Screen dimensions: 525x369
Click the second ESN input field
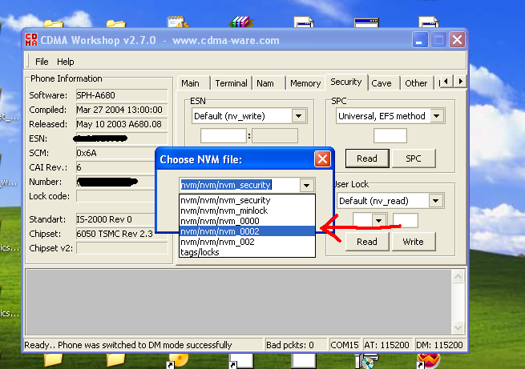(x=275, y=136)
